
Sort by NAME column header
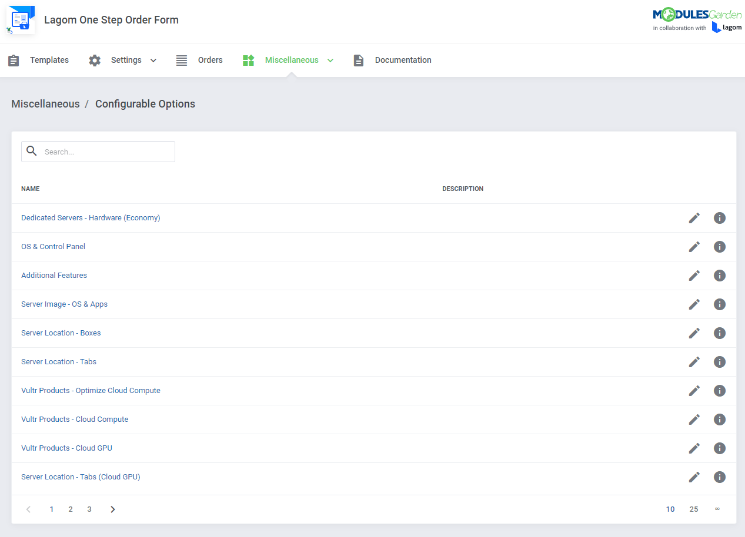(31, 189)
